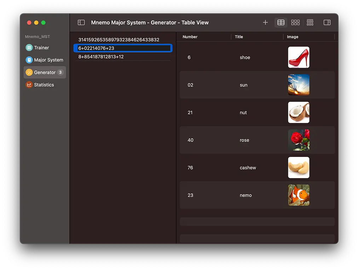Toggle the sidebar visibility
This screenshot has width=358, height=270.
81,22
